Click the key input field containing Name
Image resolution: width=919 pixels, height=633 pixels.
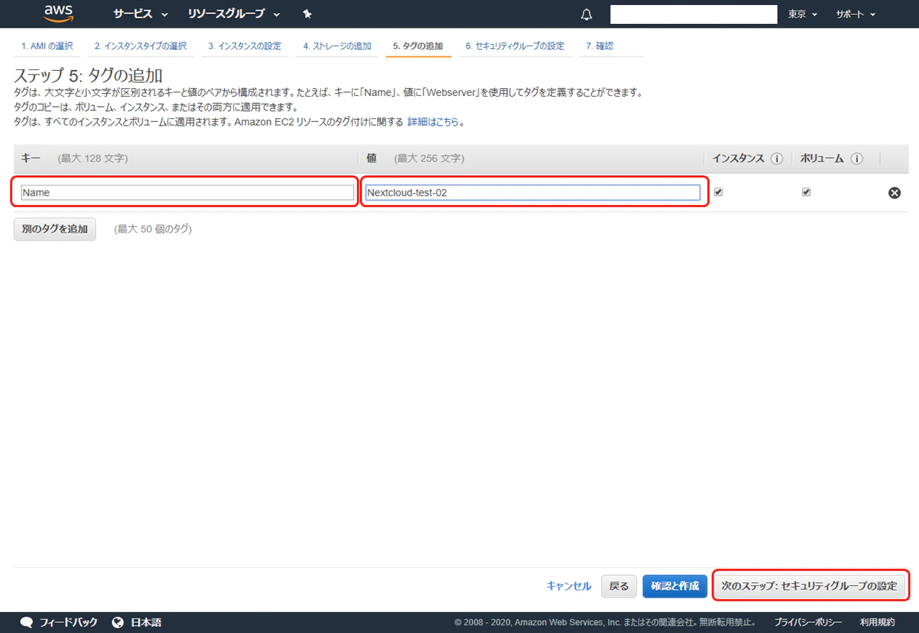pos(187,193)
